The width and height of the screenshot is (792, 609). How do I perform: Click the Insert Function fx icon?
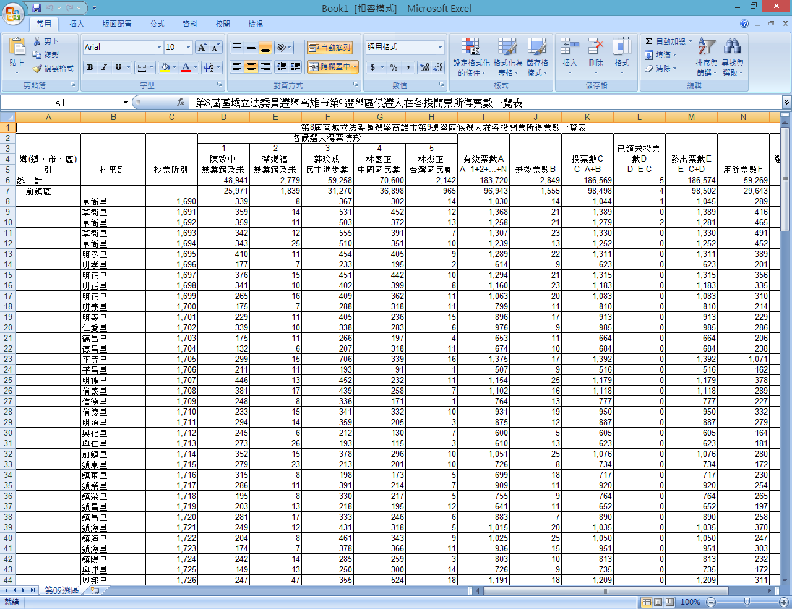point(181,103)
